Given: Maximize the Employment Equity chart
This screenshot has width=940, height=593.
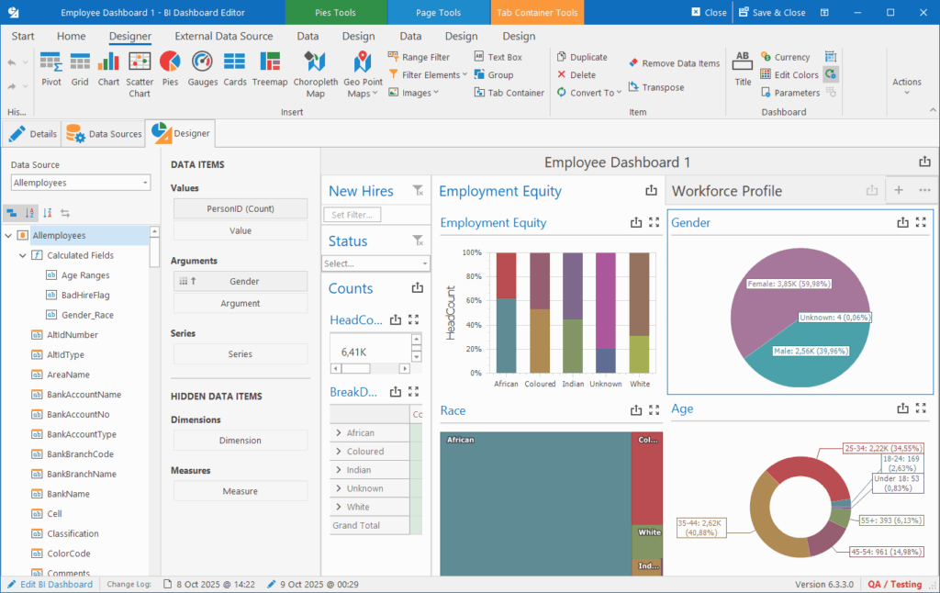Looking at the screenshot, I should pyautogui.click(x=654, y=222).
